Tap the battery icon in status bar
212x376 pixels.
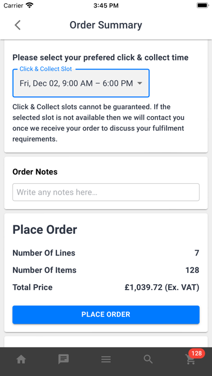(x=203, y=5)
